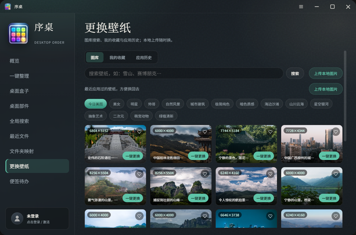Click 一键更换 on 宁静的山景 bridge wallpaper
Image resolution: width=356 pixels, height=235 pixels.
pos(329,198)
